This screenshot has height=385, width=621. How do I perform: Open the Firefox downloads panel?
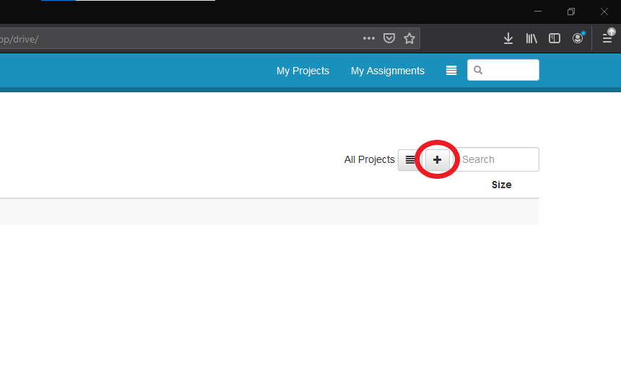tap(508, 38)
